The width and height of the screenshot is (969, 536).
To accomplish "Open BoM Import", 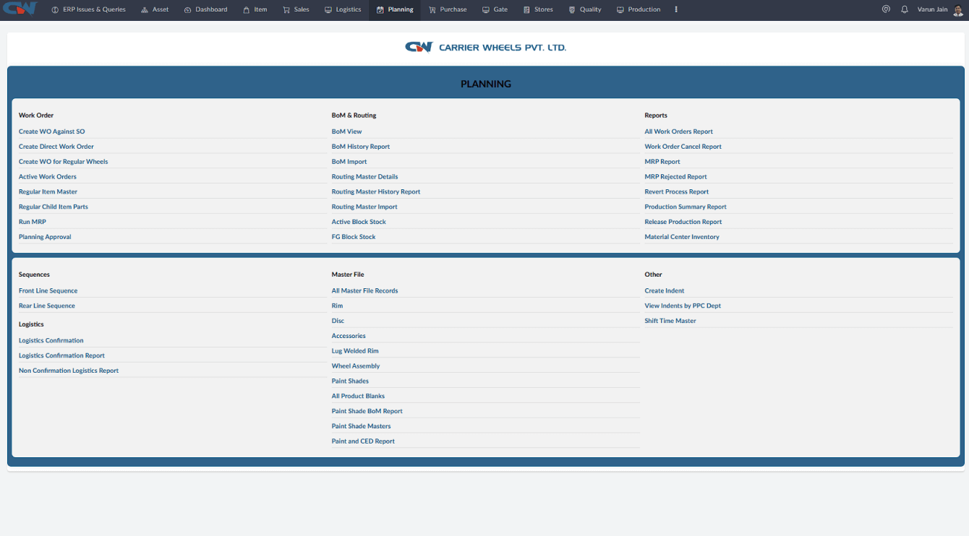I will (x=349, y=162).
